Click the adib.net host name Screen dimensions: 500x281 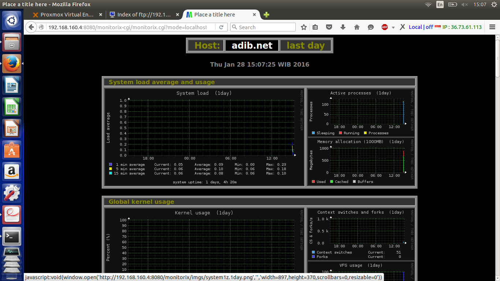click(x=252, y=45)
